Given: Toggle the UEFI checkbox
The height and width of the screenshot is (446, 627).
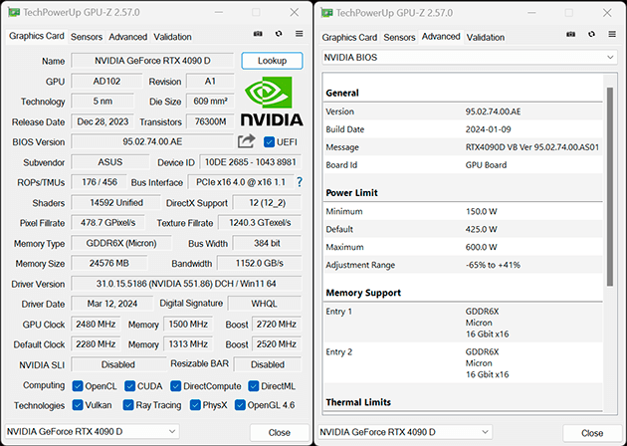Looking at the screenshot, I should (269, 142).
